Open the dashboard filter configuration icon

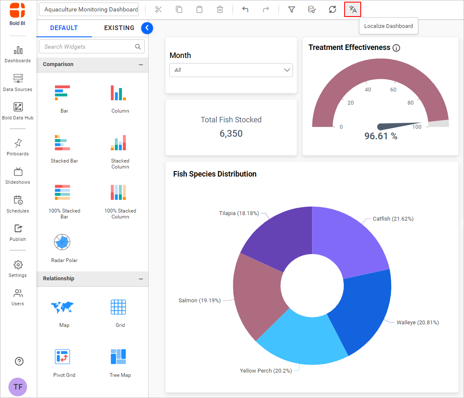tap(291, 9)
